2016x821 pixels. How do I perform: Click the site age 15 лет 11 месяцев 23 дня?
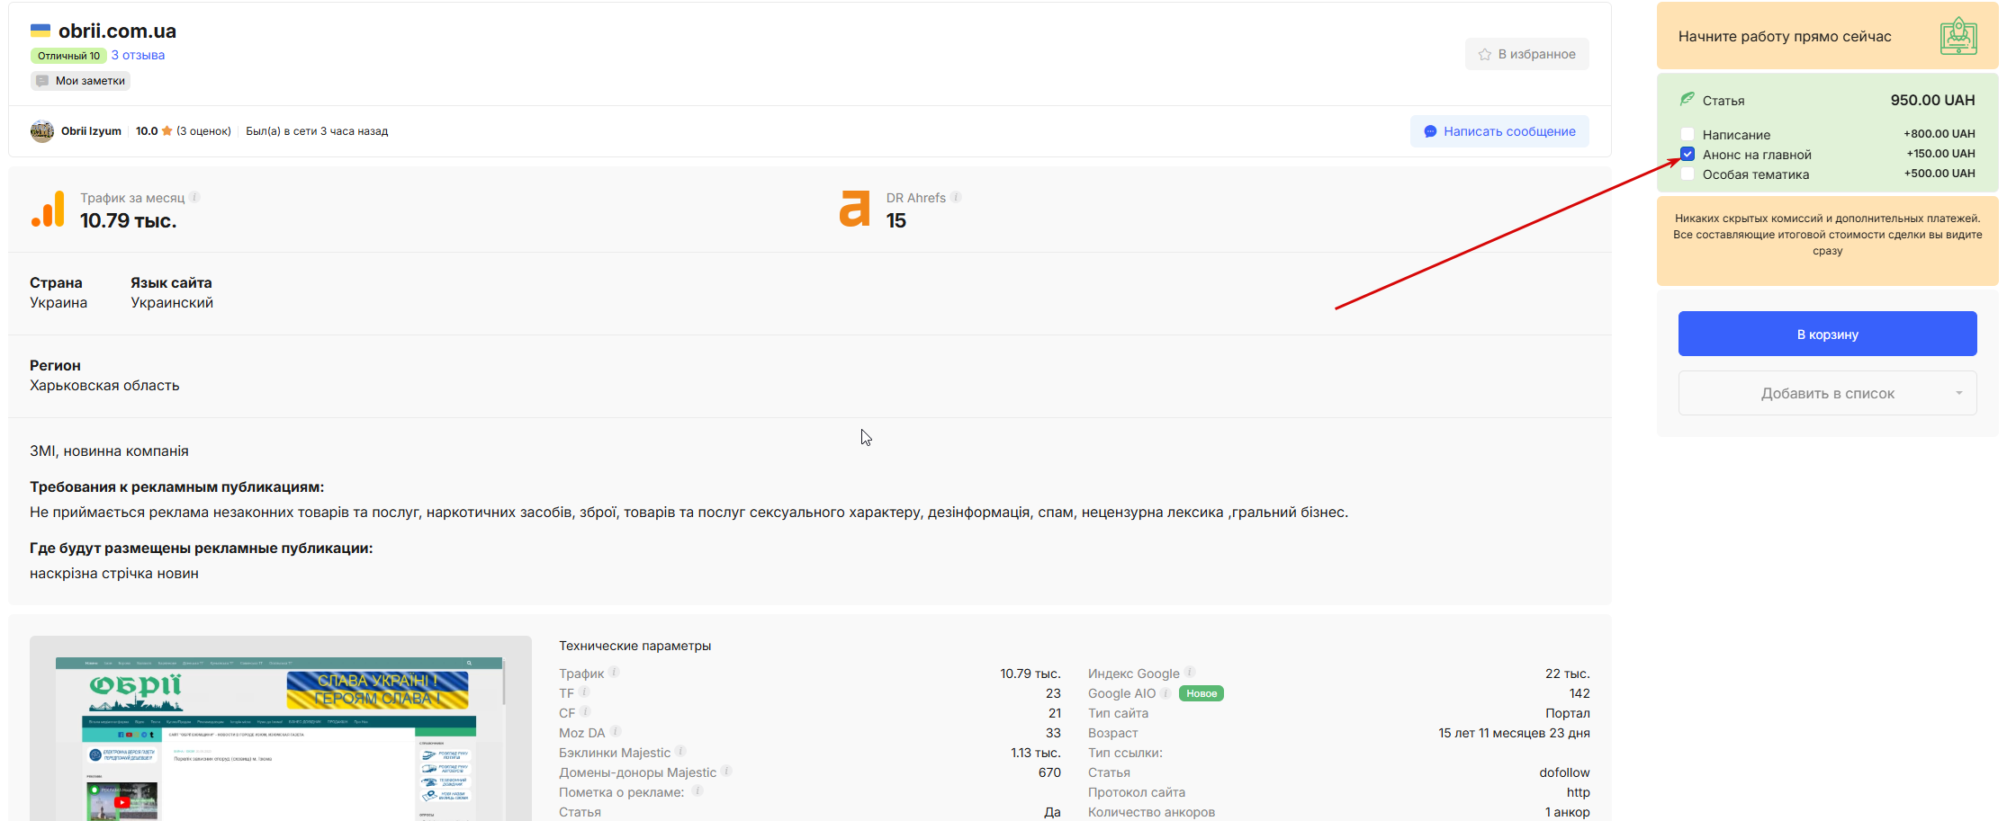[1514, 733]
